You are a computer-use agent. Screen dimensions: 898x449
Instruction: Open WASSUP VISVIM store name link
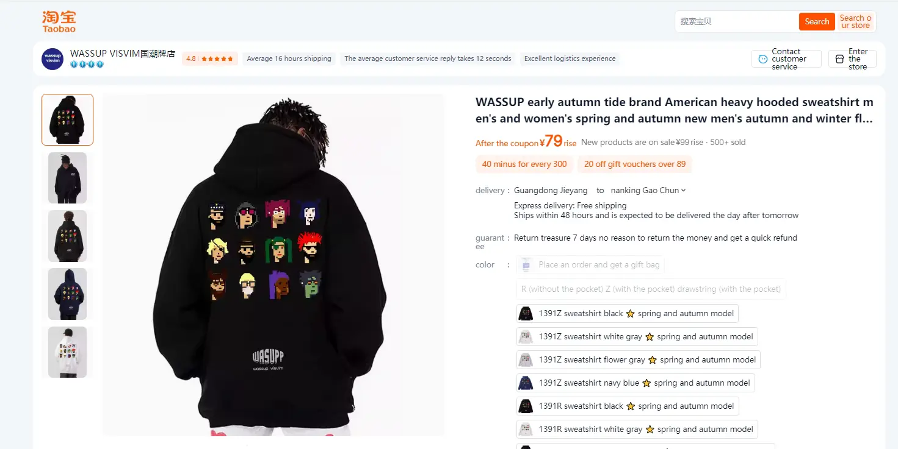(x=123, y=54)
